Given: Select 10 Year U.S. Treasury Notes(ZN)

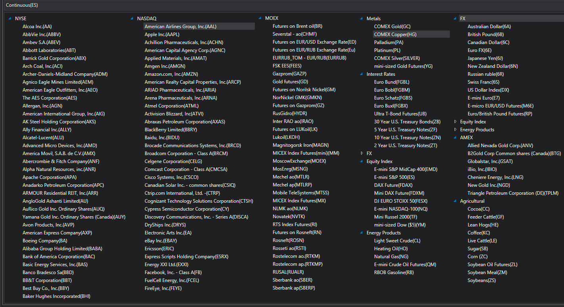Looking at the screenshot, I should click(x=407, y=138).
